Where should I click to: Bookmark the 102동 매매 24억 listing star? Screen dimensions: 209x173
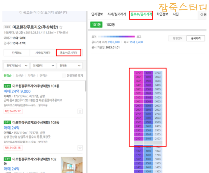tap(80, 148)
